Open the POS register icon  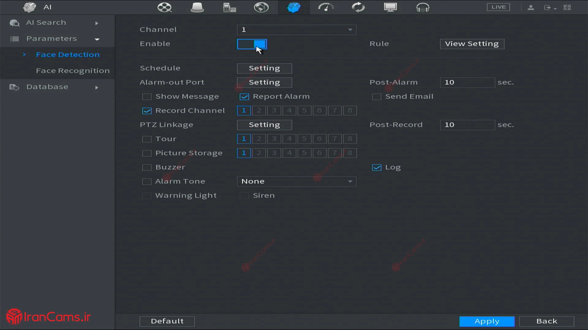click(x=229, y=7)
